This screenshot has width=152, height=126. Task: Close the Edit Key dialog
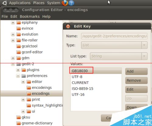tap(68, 26)
